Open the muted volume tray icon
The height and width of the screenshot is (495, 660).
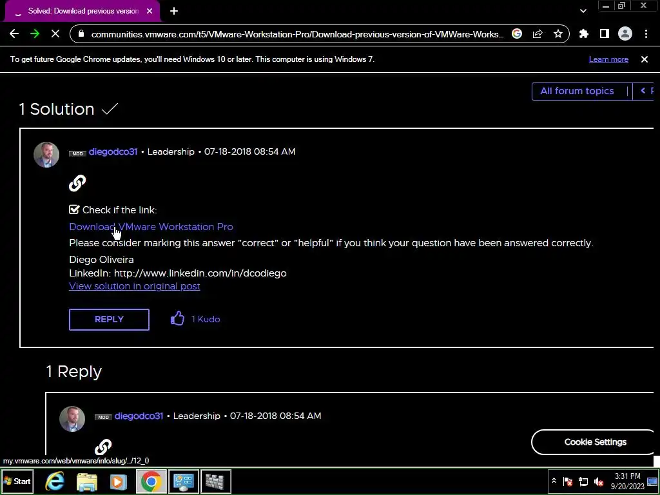click(599, 481)
